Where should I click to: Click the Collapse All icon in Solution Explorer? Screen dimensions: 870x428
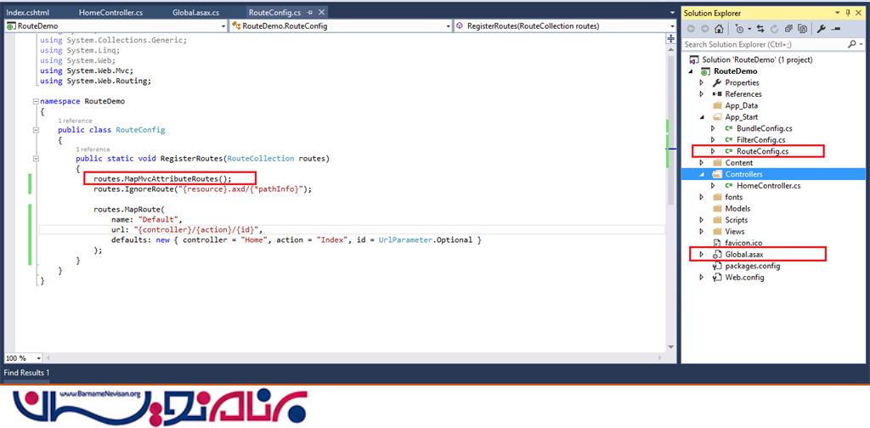(x=788, y=29)
